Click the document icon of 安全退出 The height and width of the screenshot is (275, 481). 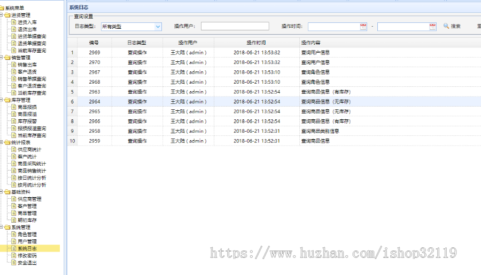[14, 262]
